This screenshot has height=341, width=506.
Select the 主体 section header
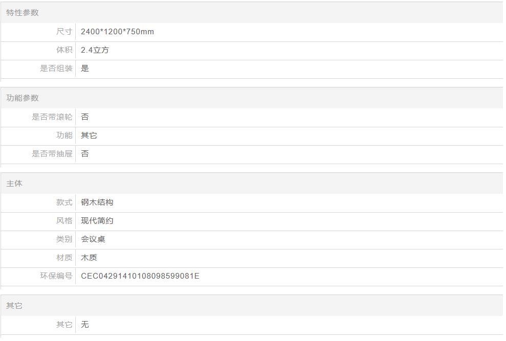tap(14, 184)
